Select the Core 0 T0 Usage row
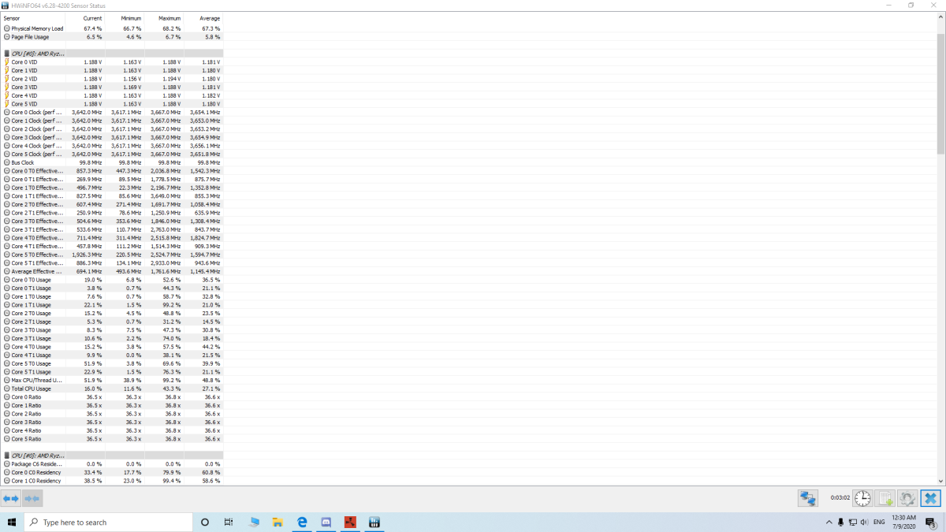The image size is (946, 532). [x=112, y=280]
